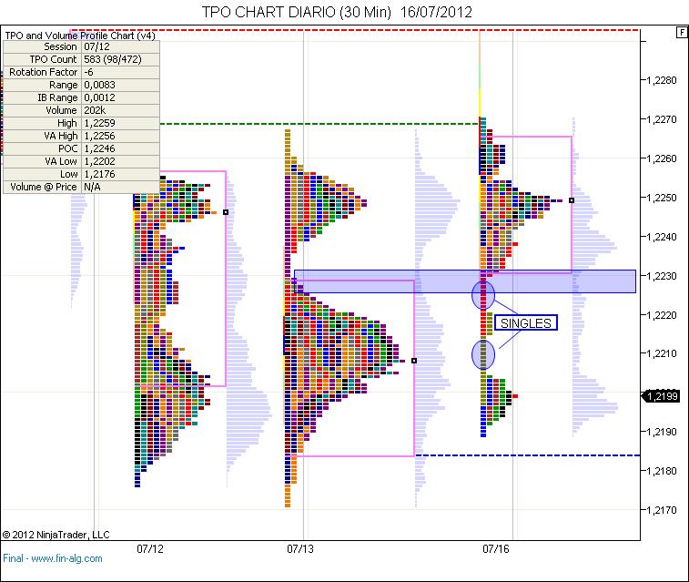Click the F button in chart's top-right corner
Viewport: 689px width, 582px height.
coord(681,32)
